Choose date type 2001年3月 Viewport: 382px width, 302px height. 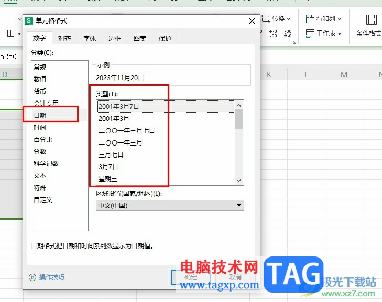click(166, 119)
